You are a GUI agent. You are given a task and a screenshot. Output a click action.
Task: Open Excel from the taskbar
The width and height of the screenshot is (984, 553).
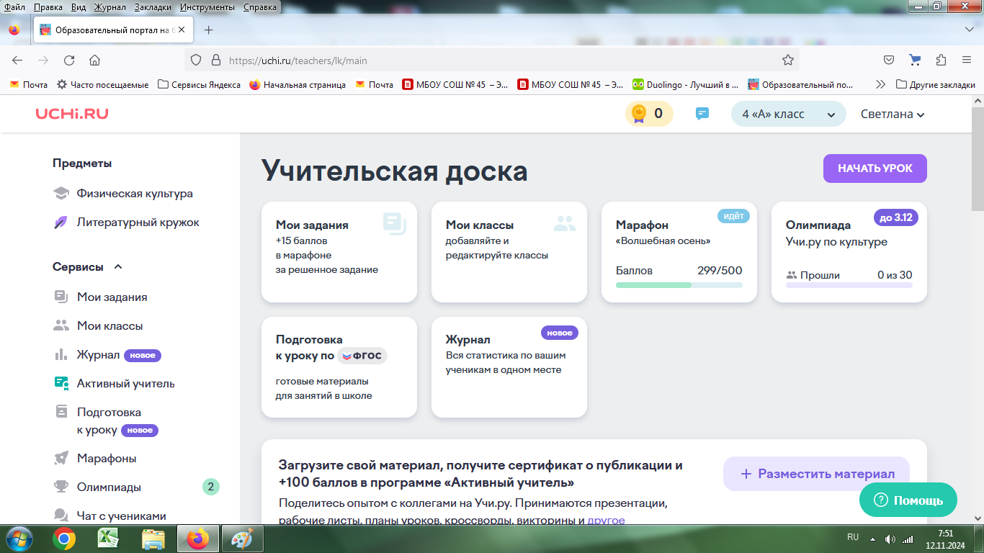pyautogui.click(x=108, y=539)
